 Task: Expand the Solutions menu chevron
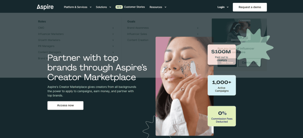(x=110, y=7)
